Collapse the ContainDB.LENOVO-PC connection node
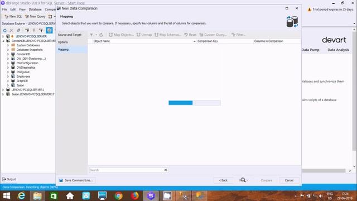Screen dimensions: 357x201 pyautogui.click(x=3, y=41)
